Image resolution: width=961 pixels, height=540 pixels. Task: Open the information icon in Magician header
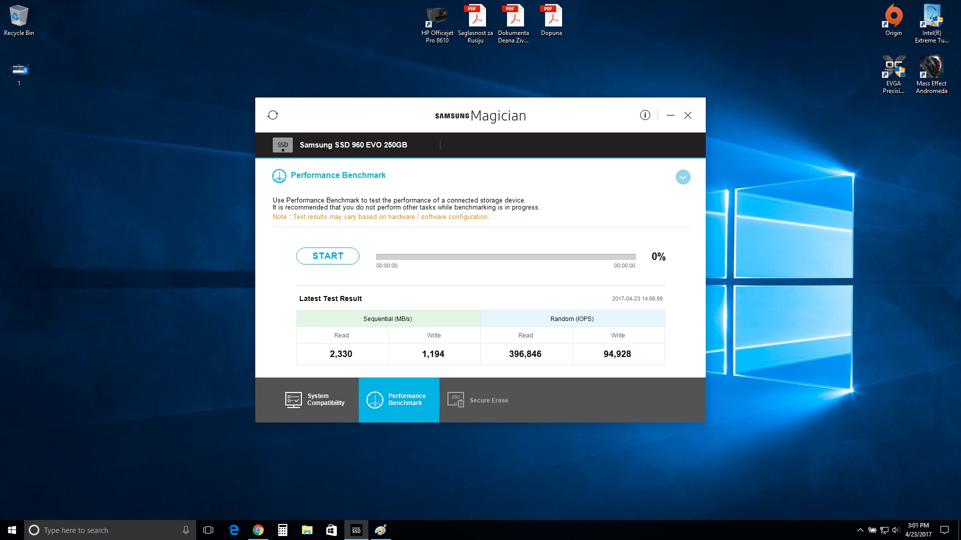point(645,115)
